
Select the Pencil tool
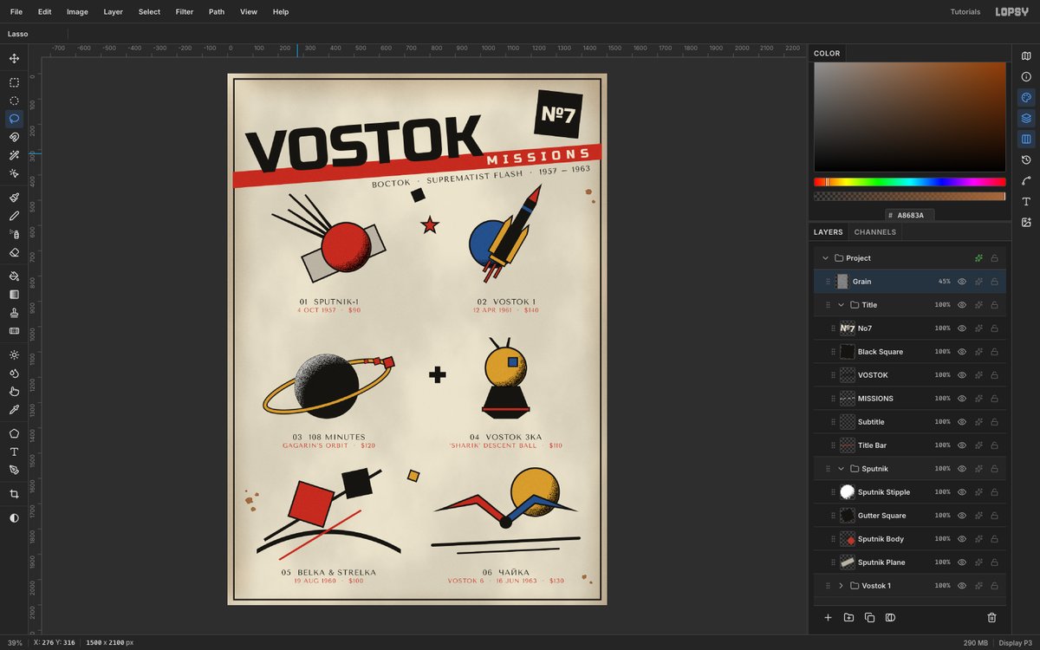pos(14,216)
